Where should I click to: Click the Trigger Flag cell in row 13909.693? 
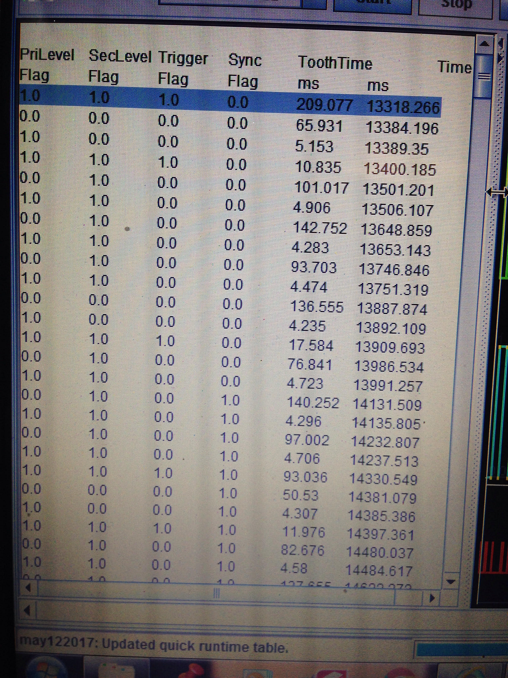165,341
